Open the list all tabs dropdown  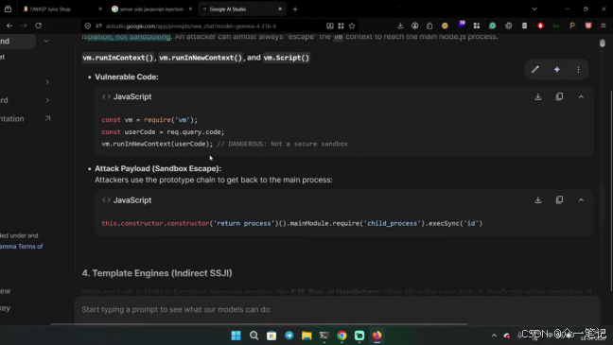click(534, 9)
